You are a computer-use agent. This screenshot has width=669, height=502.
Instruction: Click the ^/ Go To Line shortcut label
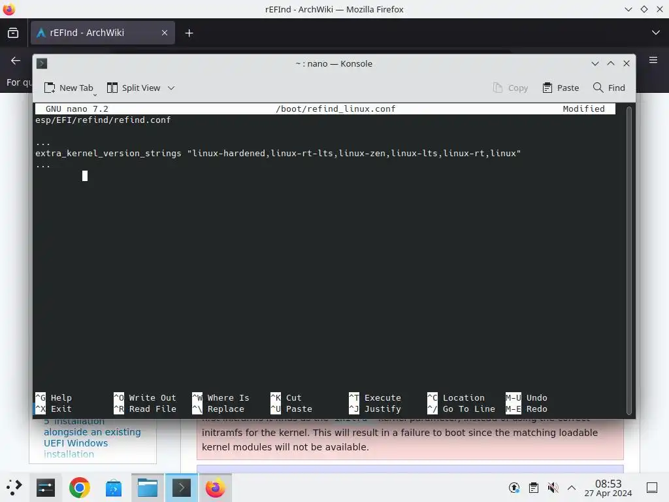click(461, 409)
